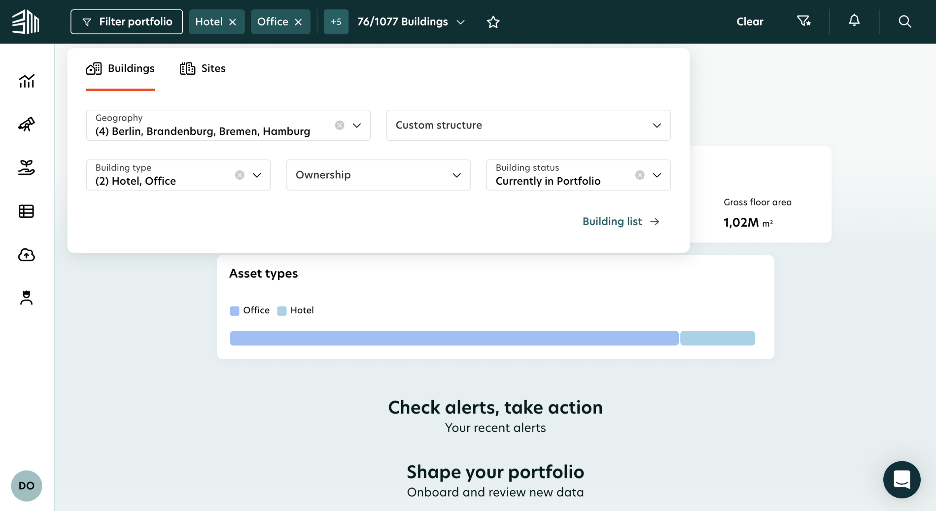This screenshot has width=936, height=511.
Task: Click the Hotel filter chip label
Action: click(209, 22)
